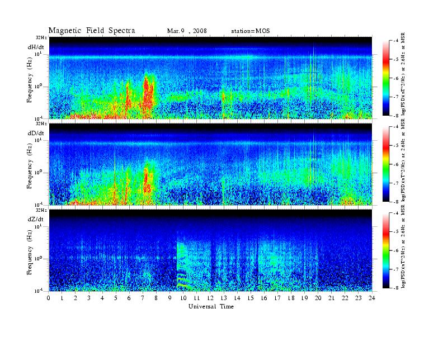Click the '10' hour tick label on time axis
This screenshot has height=342, width=443.
183,298
